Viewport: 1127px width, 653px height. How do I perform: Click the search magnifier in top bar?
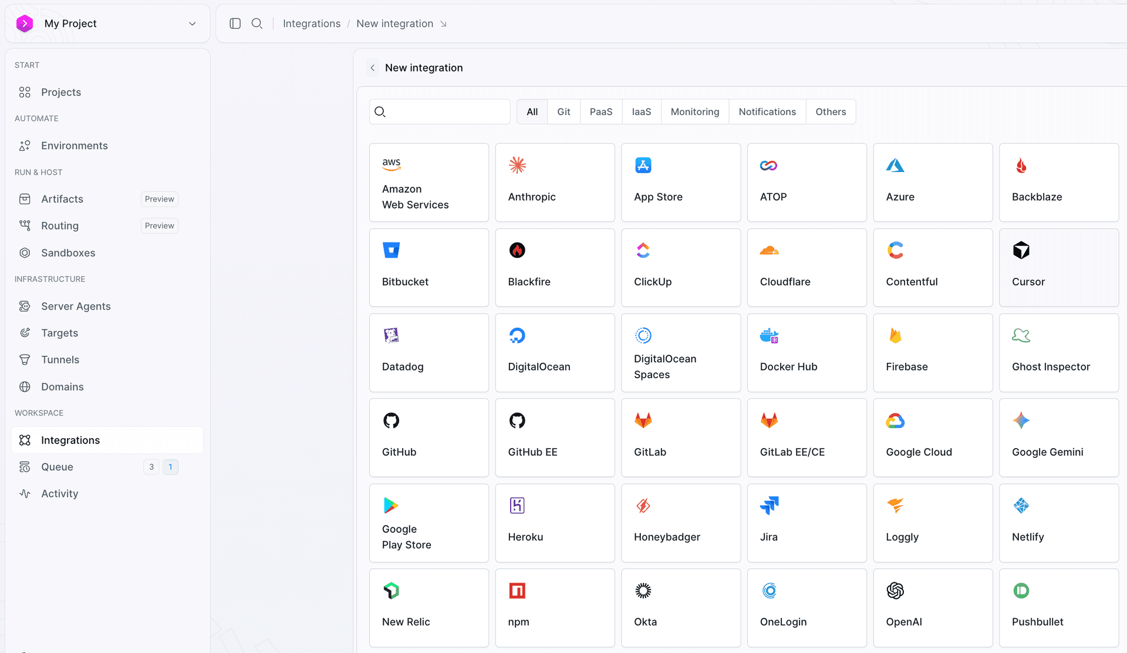(257, 23)
